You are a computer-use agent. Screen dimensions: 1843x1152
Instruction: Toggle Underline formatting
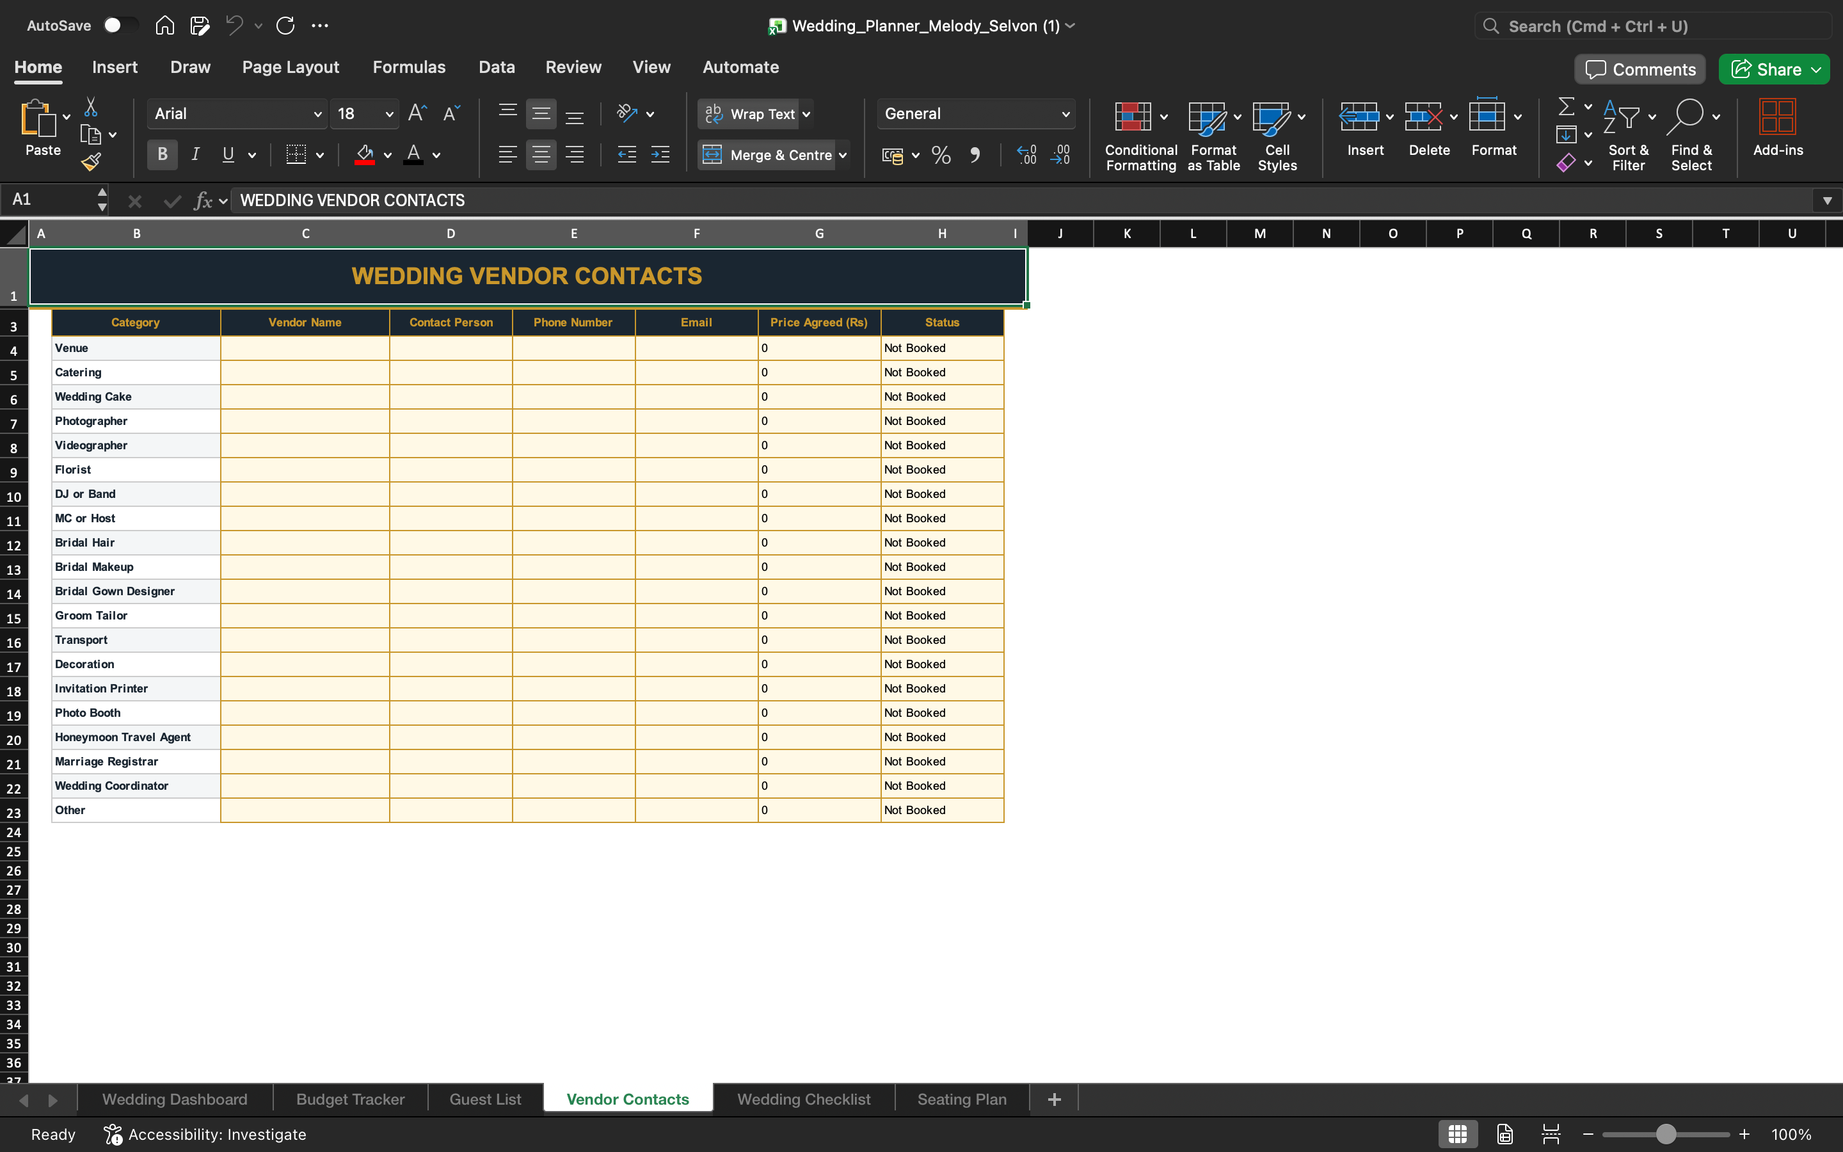228,155
